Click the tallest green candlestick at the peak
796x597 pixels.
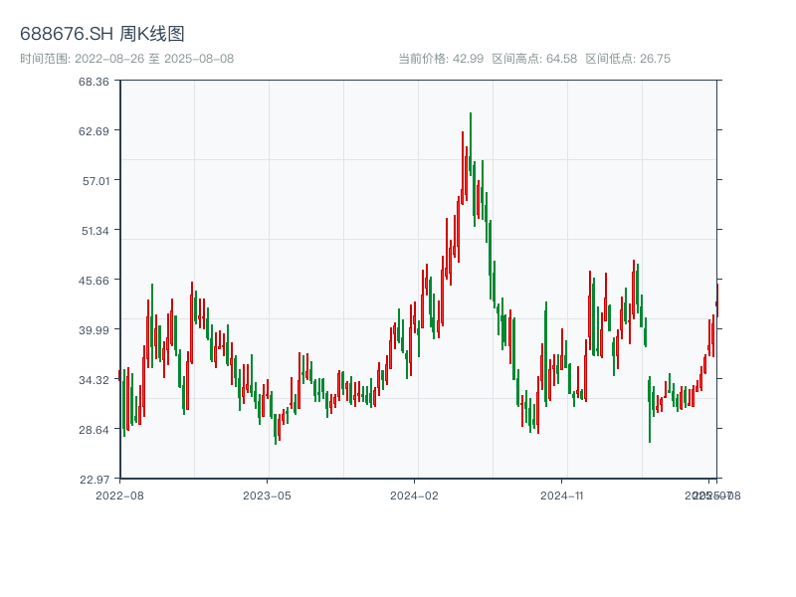(x=471, y=144)
